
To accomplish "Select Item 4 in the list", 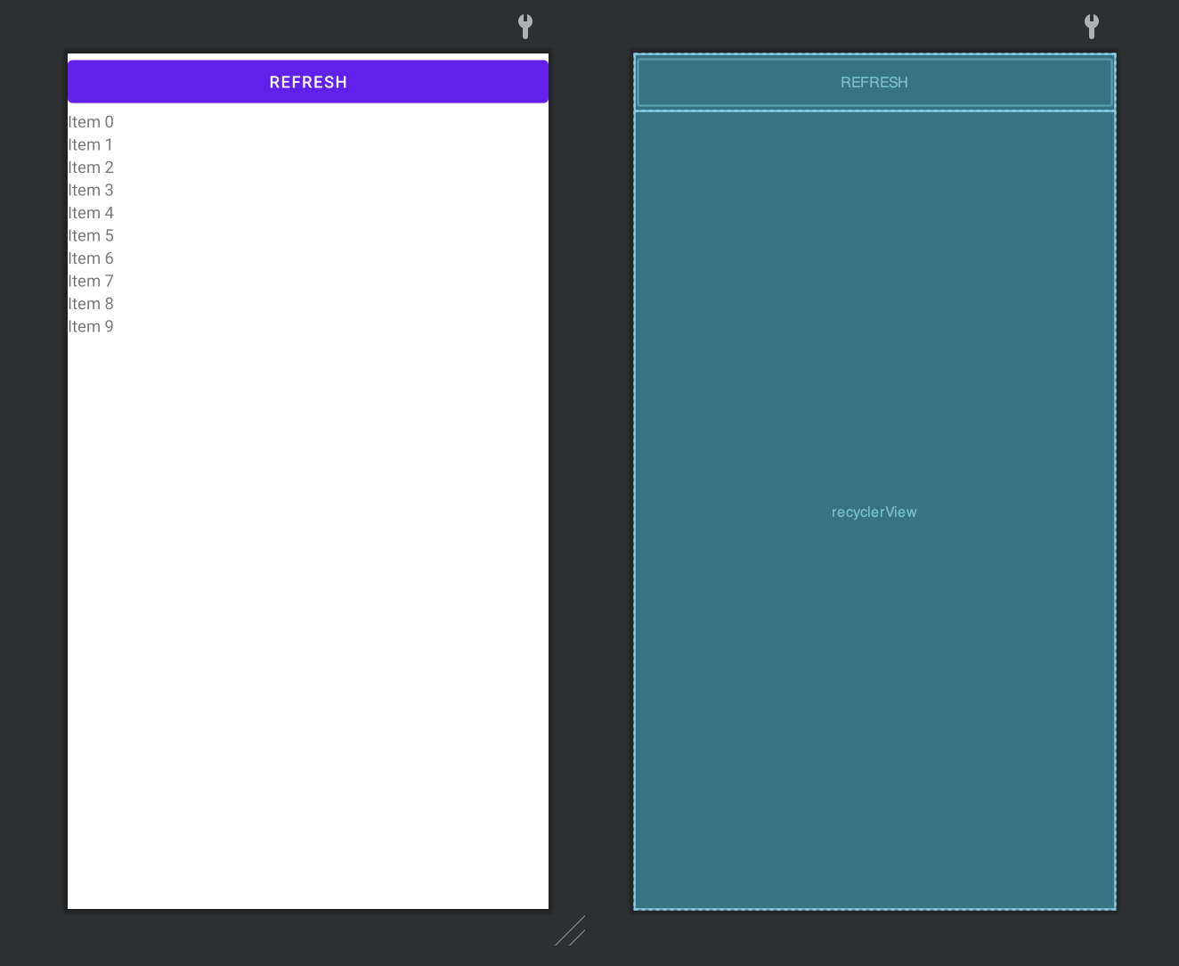I will tap(91, 213).
